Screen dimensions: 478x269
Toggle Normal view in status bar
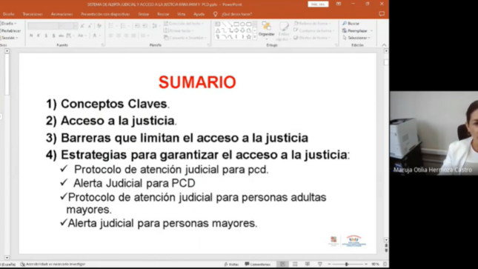pos(282,264)
